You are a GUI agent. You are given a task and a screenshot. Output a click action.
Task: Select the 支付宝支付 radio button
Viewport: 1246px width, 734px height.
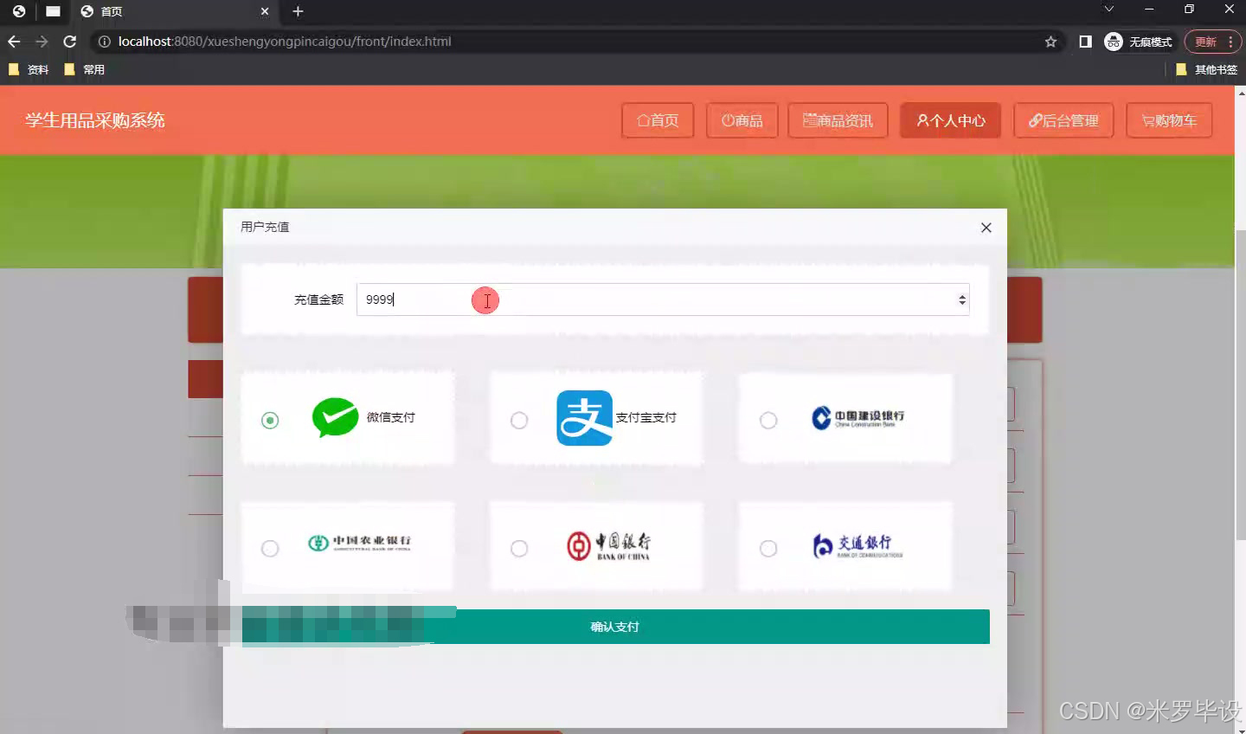[x=519, y=420]
